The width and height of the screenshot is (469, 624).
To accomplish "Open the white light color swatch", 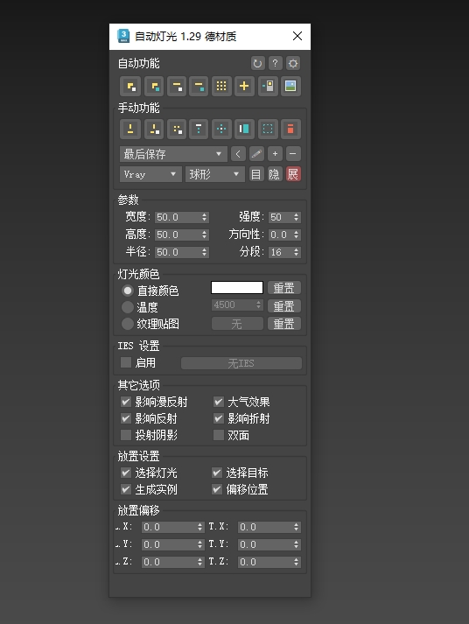I will [x=237, y=287].
